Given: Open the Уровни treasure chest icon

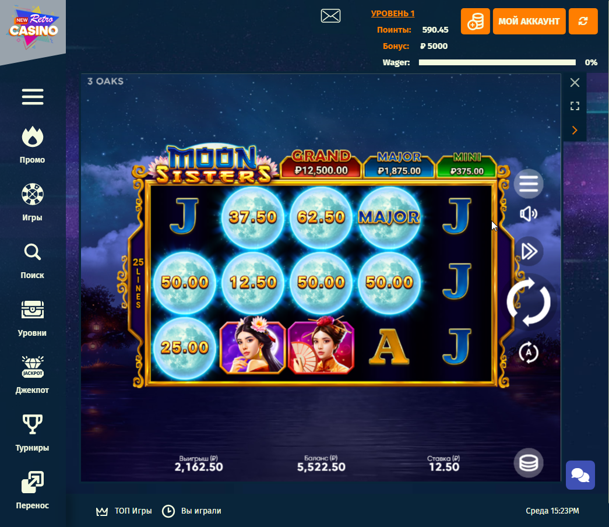Looking at the screenshot, I should 32,310.
